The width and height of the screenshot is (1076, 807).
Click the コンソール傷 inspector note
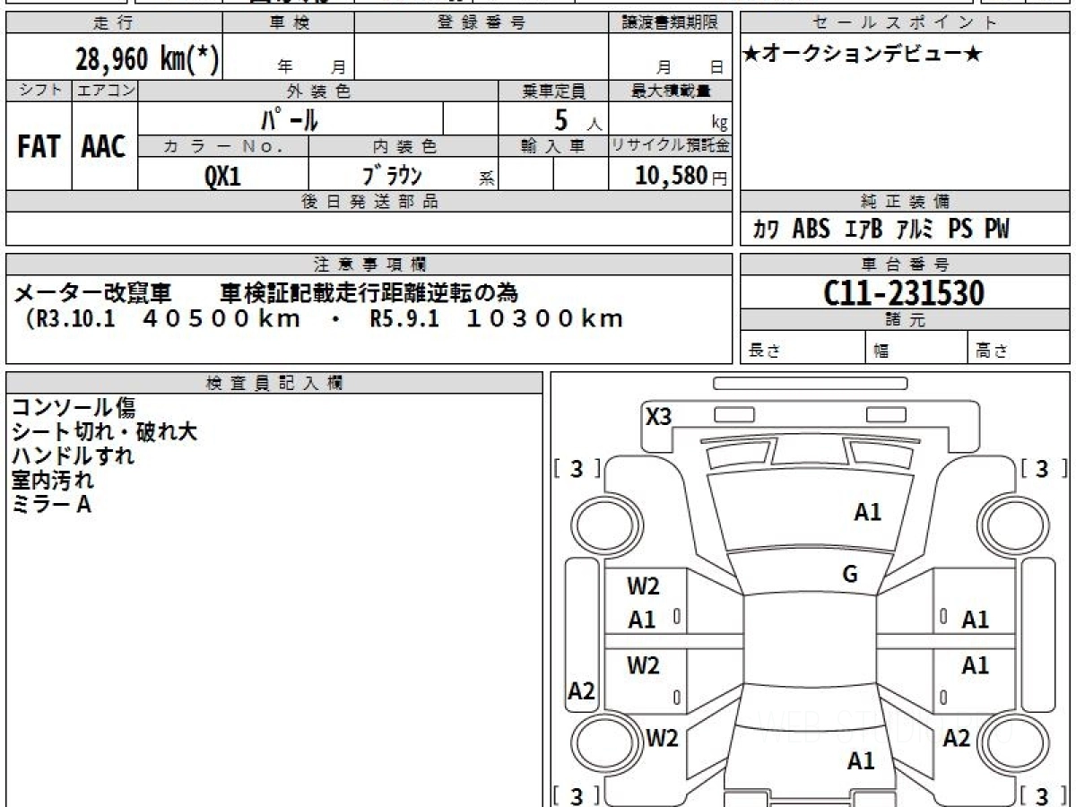coord(74,409)
